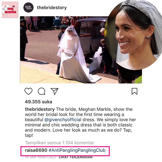Click LIHAT TERJEMAHAN to translate
Image resolution: width=162 pixels, height=162 pixels.
76,157
